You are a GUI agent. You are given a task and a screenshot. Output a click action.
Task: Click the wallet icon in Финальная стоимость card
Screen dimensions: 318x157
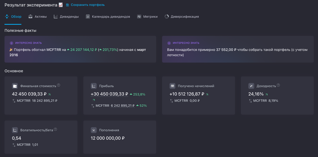click(15, 86)
